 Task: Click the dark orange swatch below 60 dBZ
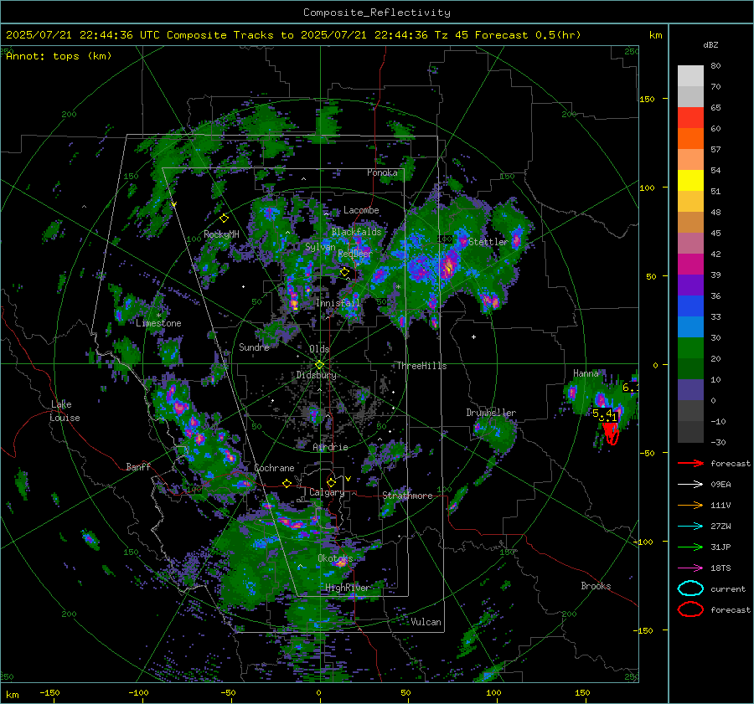pos(690,139)
